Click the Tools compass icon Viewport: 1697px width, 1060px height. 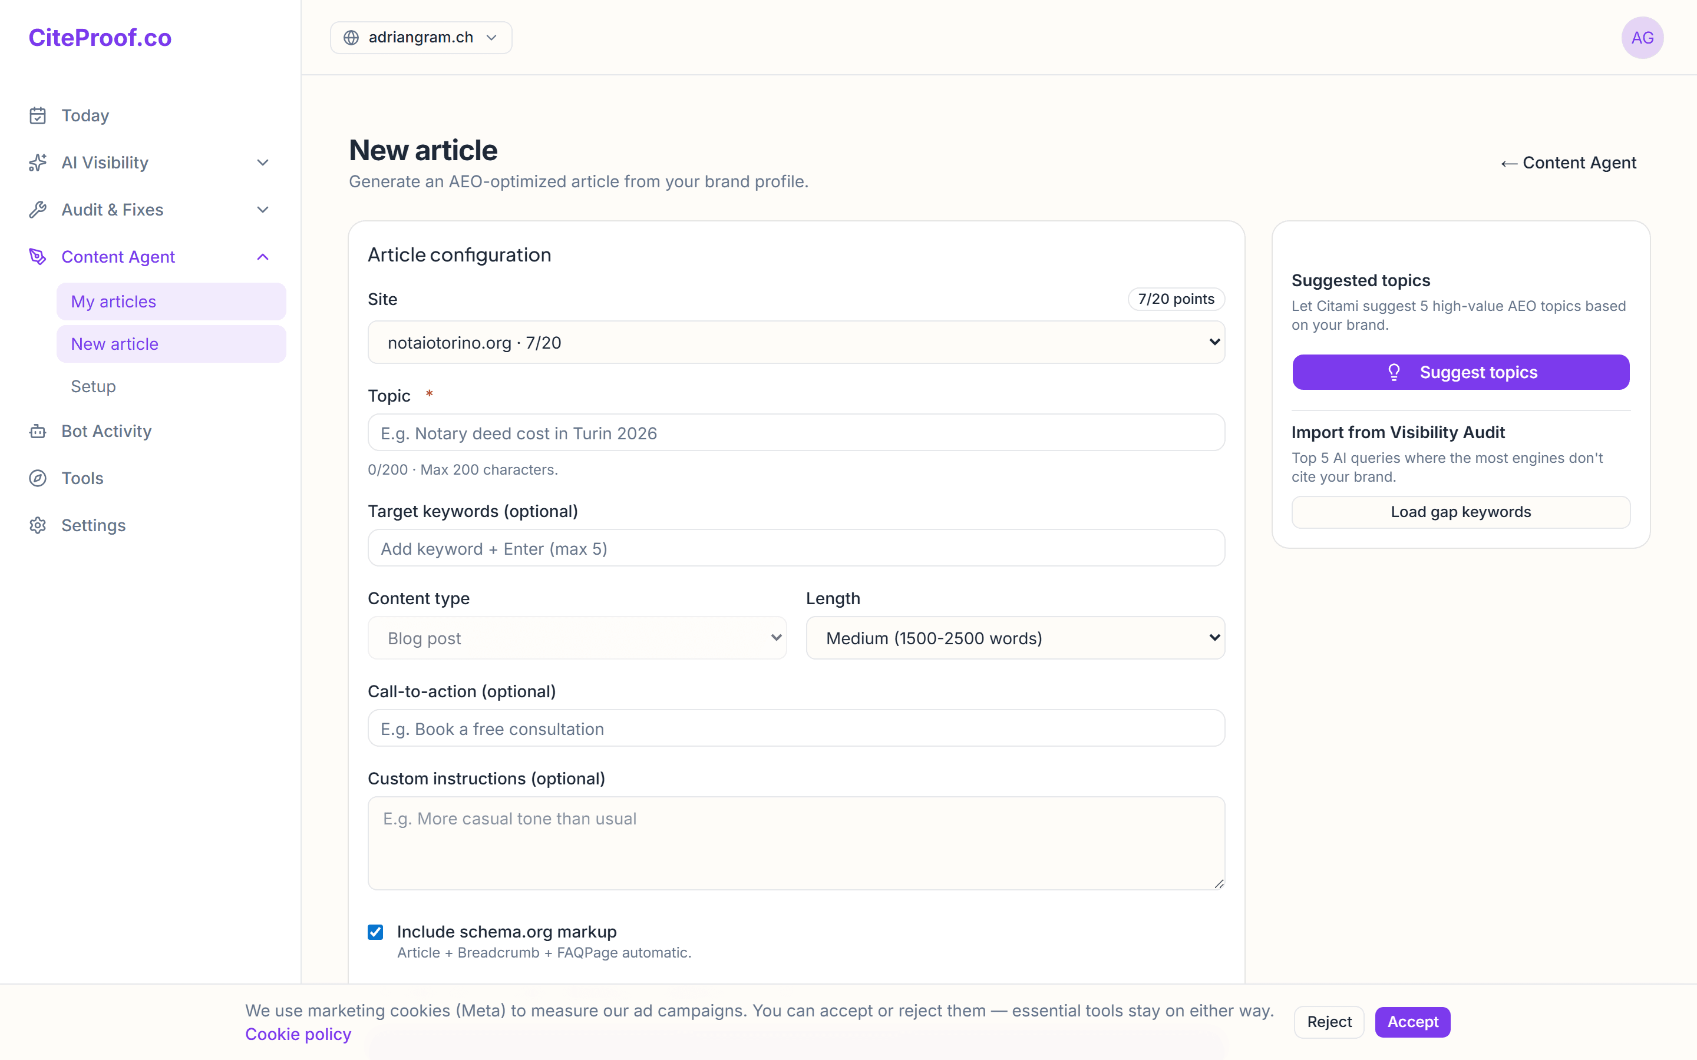point(38,478)
